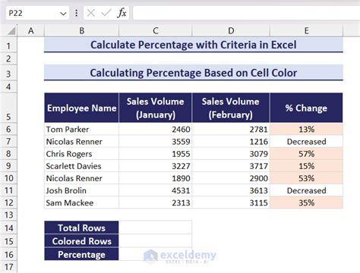Select column D header

231,31
